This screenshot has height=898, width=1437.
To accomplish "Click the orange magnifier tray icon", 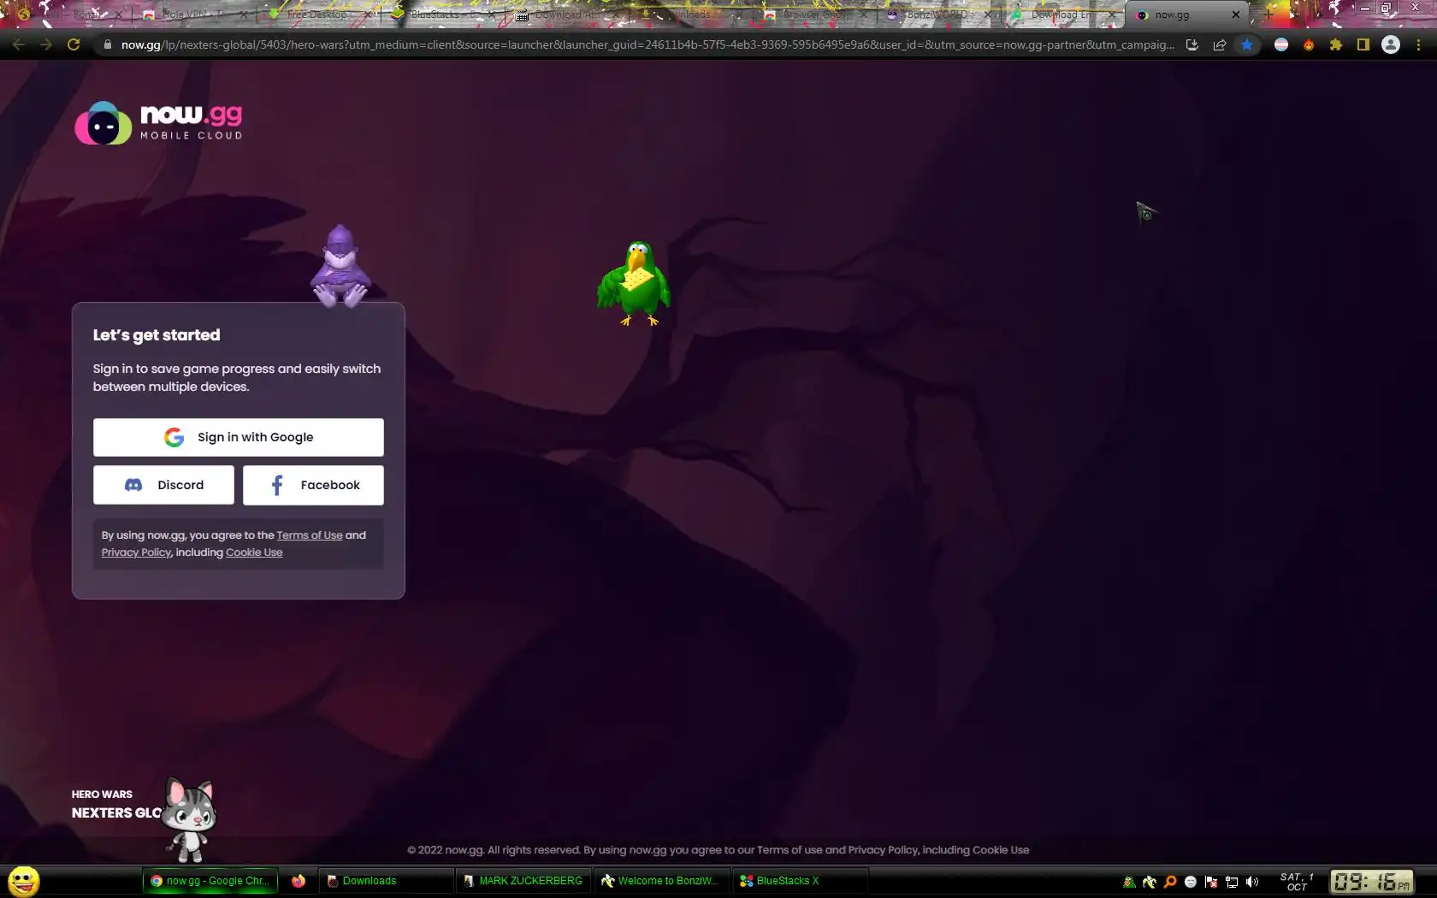I will [1170, 882].
